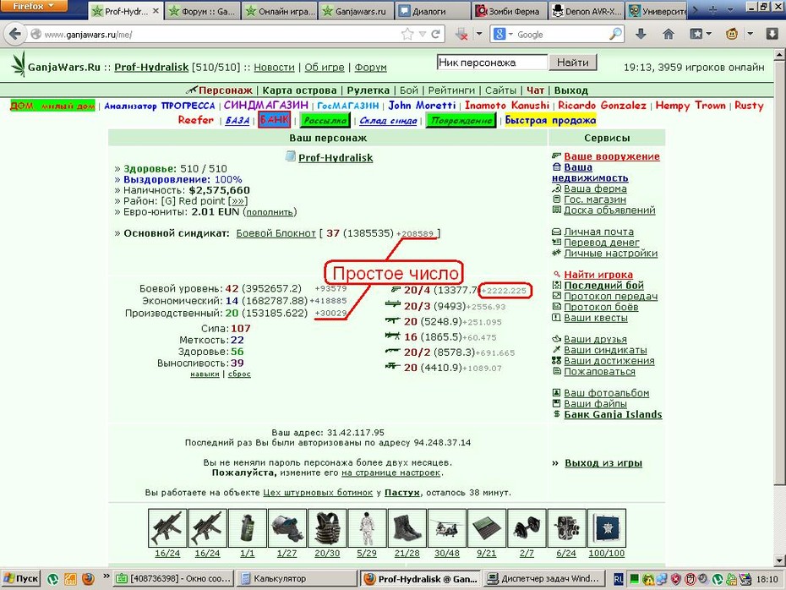Click the навыки link under stats
The width and height of the screenshot is (786, 590).
(x=205, y=374)
